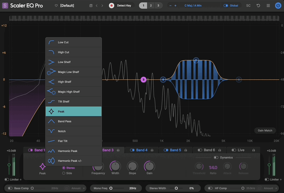Toggle the Band 1 enable switch

click(31, 150)
